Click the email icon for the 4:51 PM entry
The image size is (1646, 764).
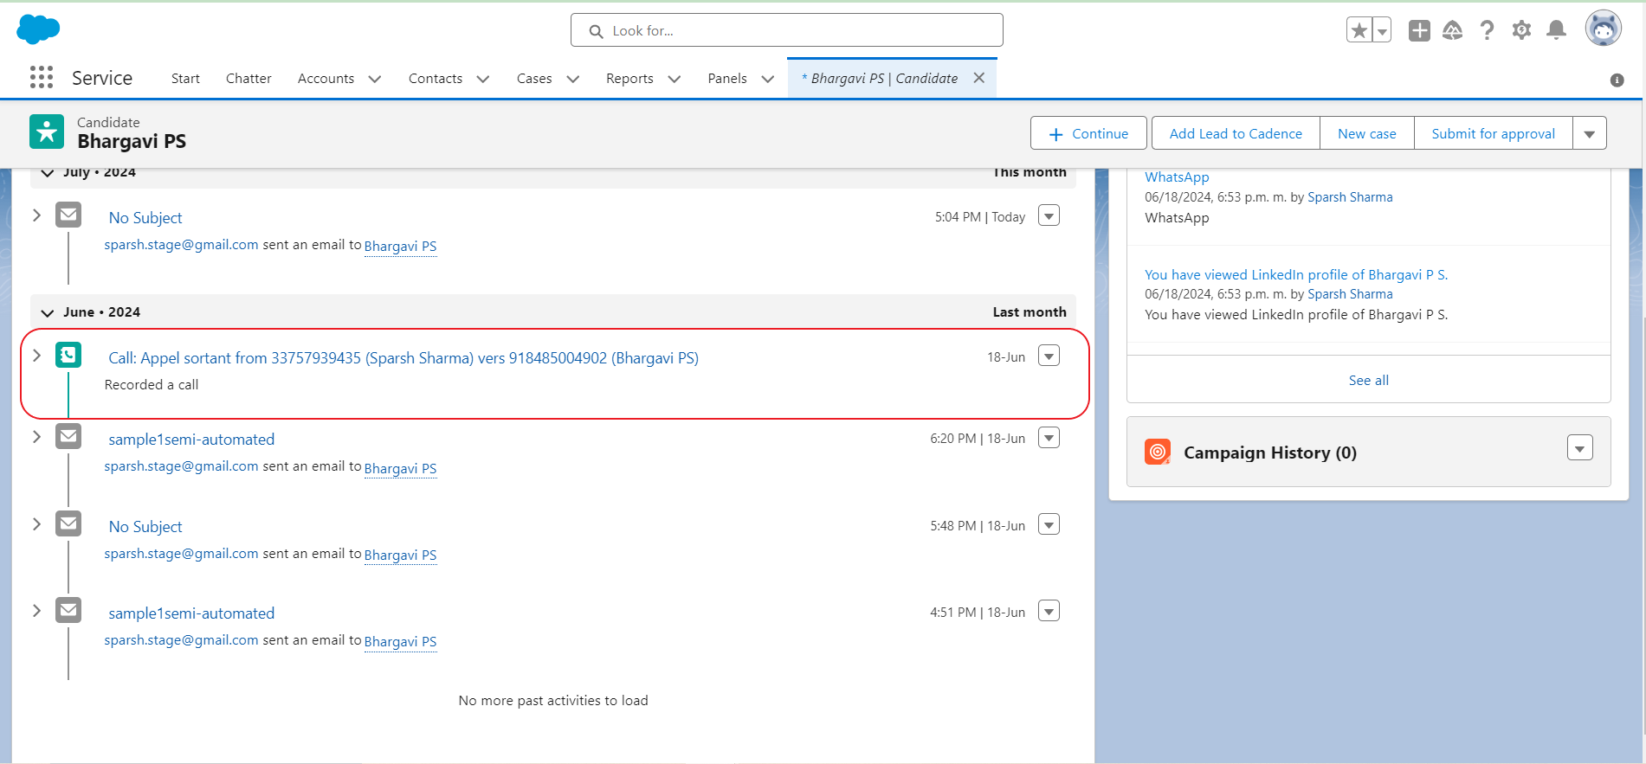pyautogui.click(x=68, y=610)
